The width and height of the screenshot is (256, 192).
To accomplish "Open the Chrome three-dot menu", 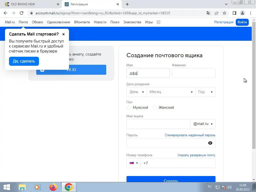I will pos(250,13).
